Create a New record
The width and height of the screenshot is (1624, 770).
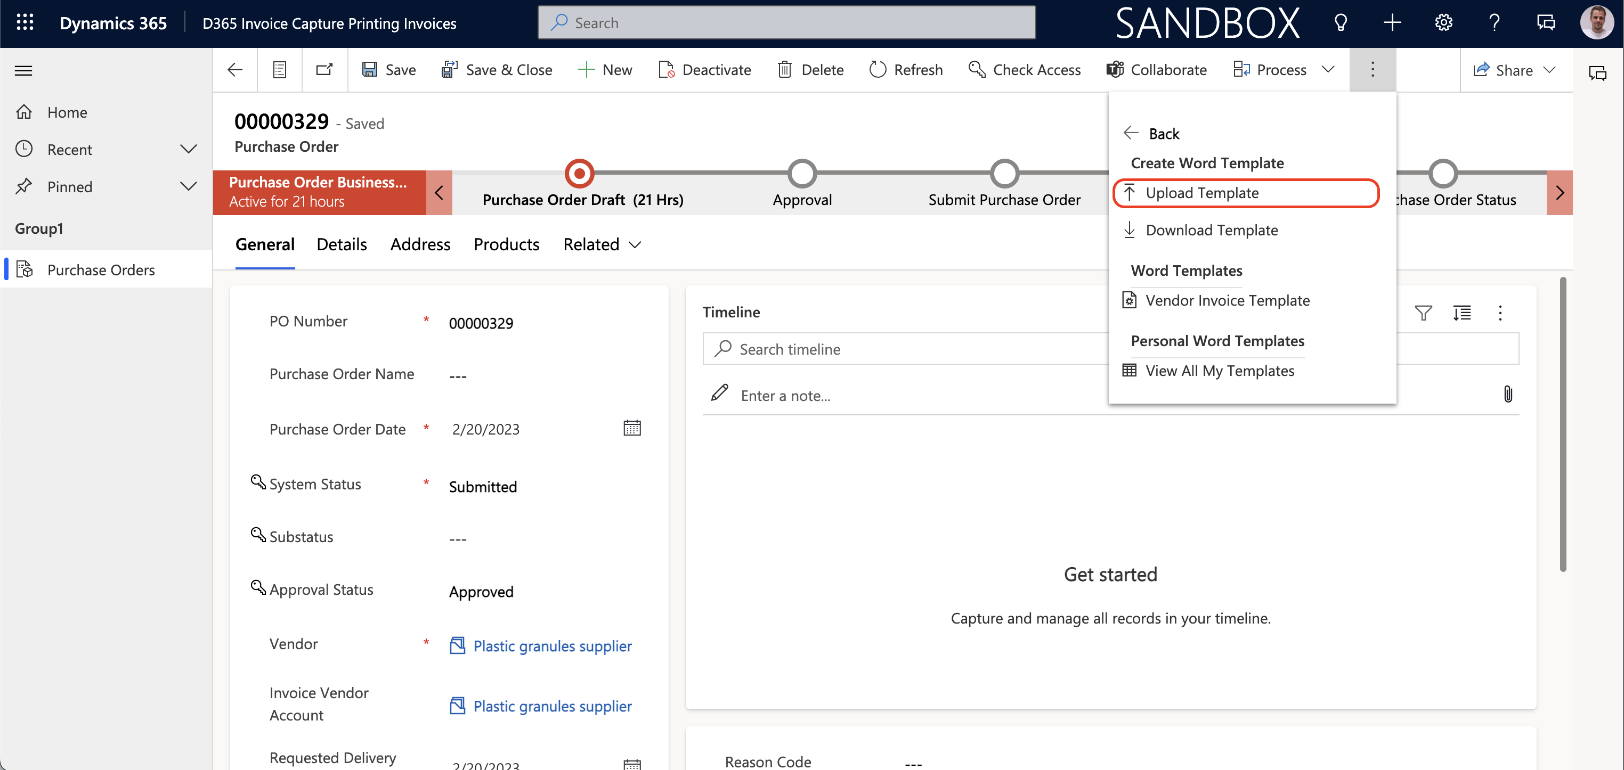pos(605,70)
